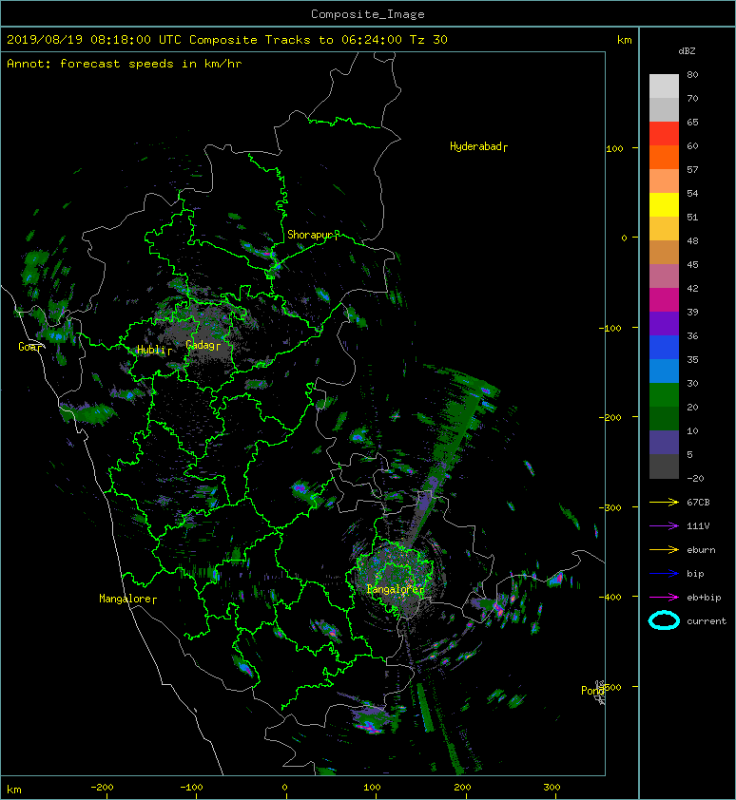This screenshot has width=736, height=800.
Task: Select the purple 111V arrow legend symbol
Action: coord(664,526)
